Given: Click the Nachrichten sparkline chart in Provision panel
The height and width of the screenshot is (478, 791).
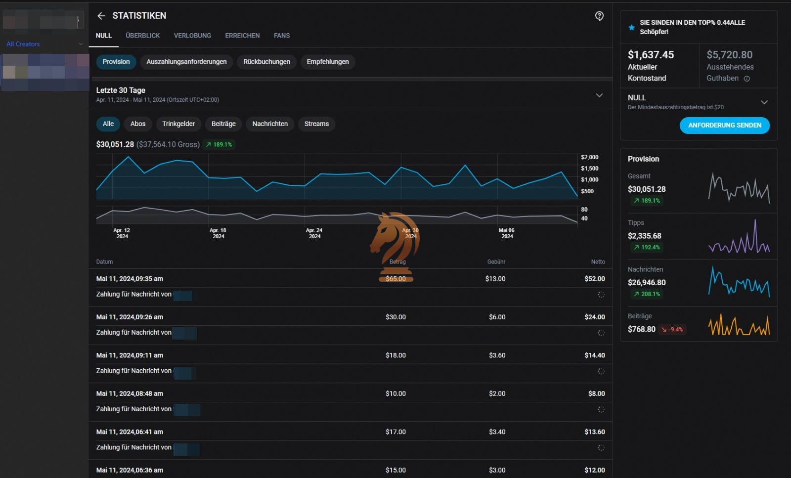Looking at the screenshot, I should (x=739, y=282).
